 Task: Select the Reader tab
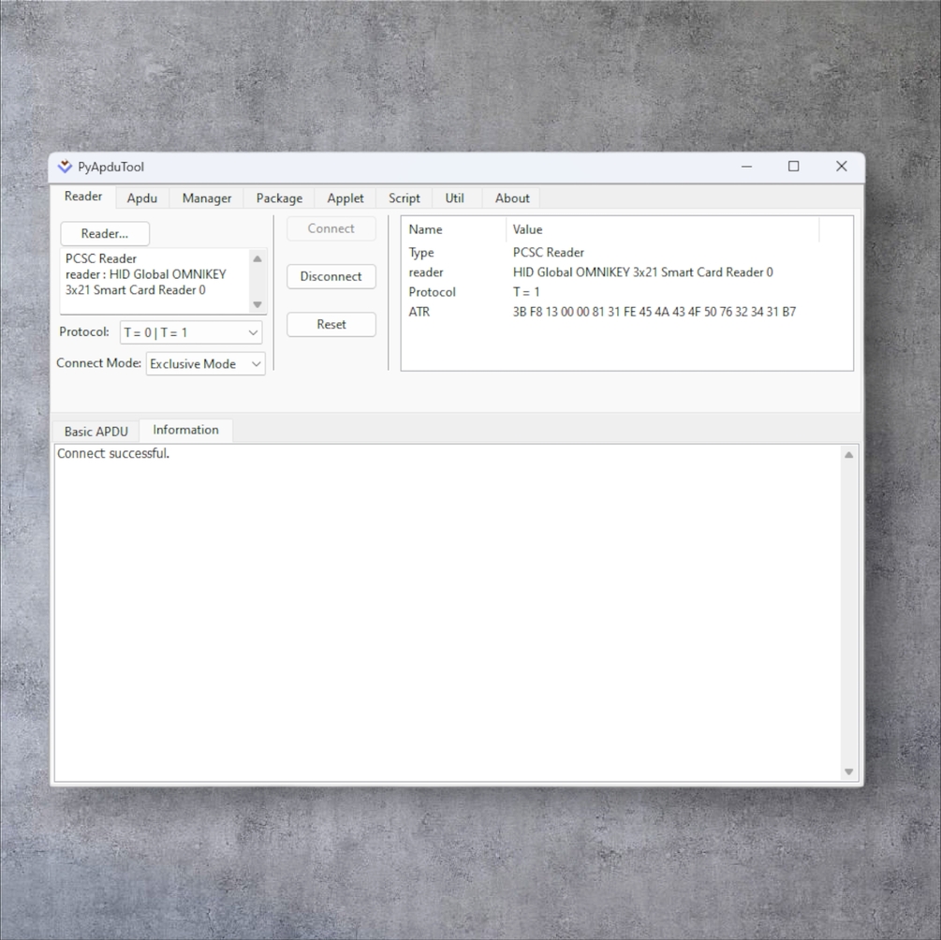(83, 197)
